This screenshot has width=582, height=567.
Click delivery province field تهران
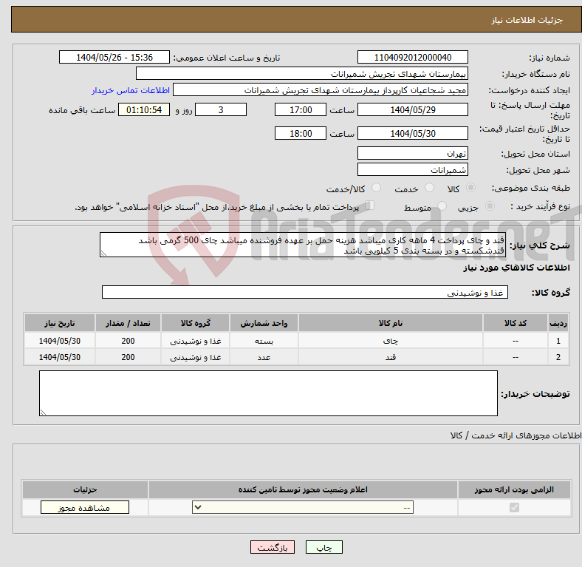click(x=412, y=153)
